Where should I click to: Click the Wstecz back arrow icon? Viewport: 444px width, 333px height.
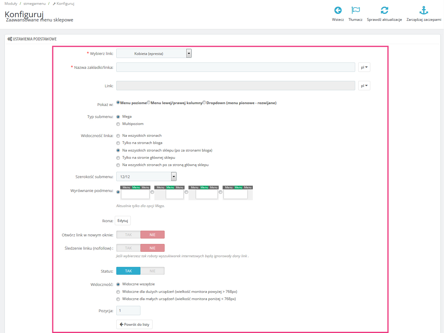338,11
